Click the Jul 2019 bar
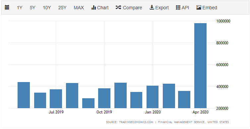 coord(56,99)
